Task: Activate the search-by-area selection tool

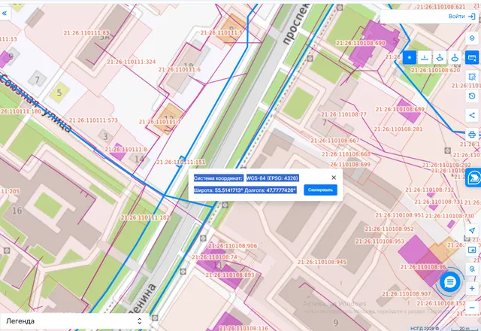Action: (x=472, y=77)
